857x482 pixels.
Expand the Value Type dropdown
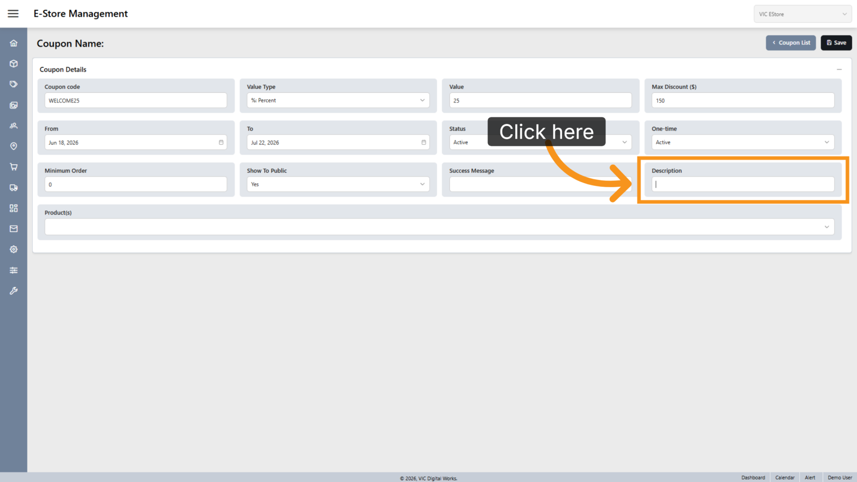point(338,100)
